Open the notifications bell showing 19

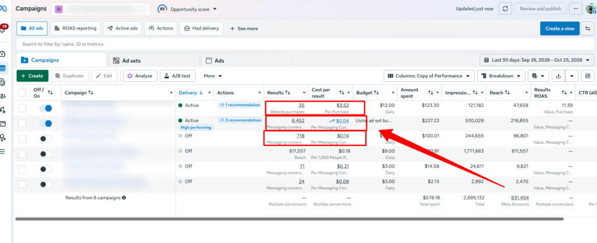pyautogui.click(x=3, y=29)
